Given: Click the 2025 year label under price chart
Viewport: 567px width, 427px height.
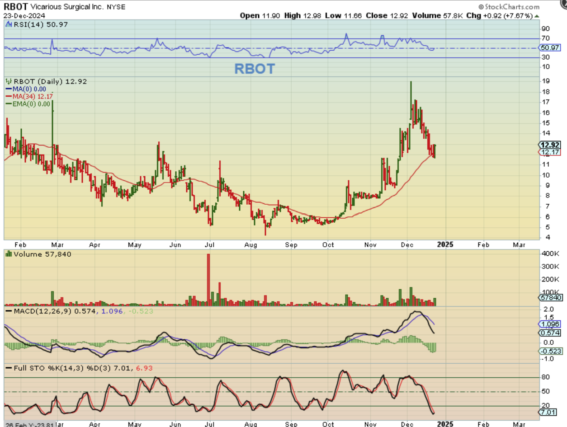Looking at the screenshot, I should pyautogui.click(x=445, y=244).
